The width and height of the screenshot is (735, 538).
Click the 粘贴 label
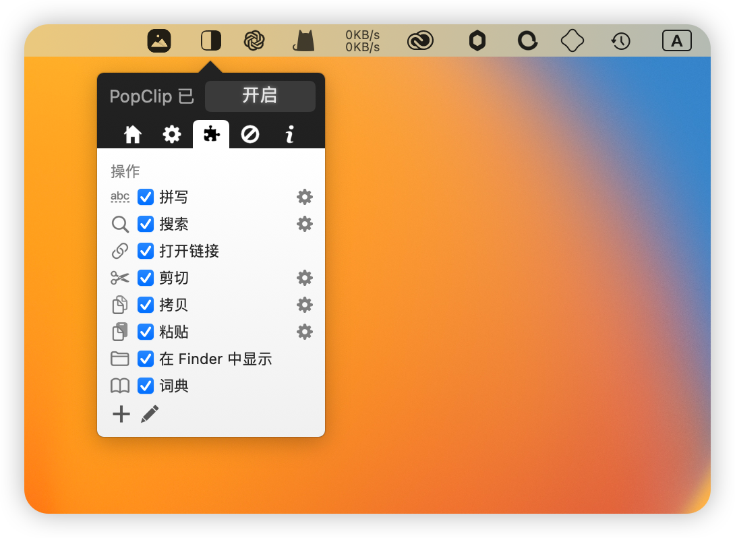coord(174,332)
